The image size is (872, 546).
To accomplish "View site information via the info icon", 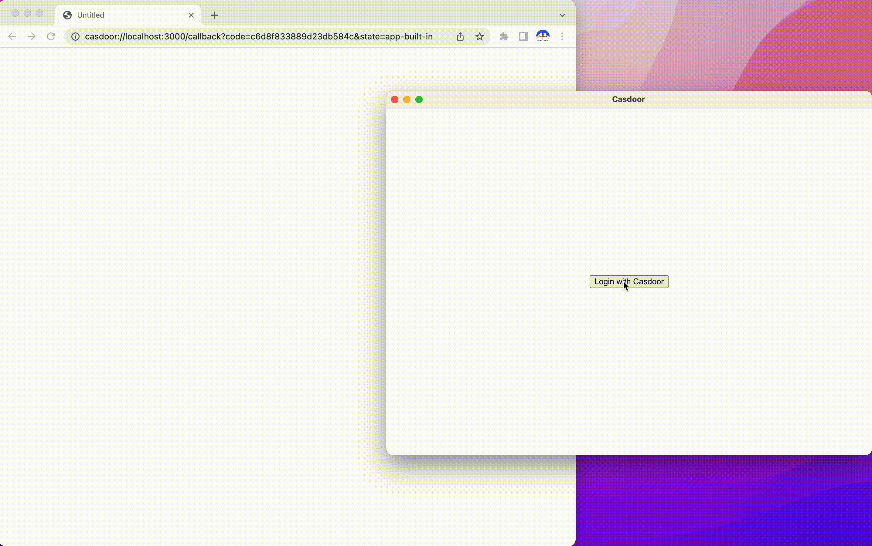I will pyautogui.click(x=75, y=36).
